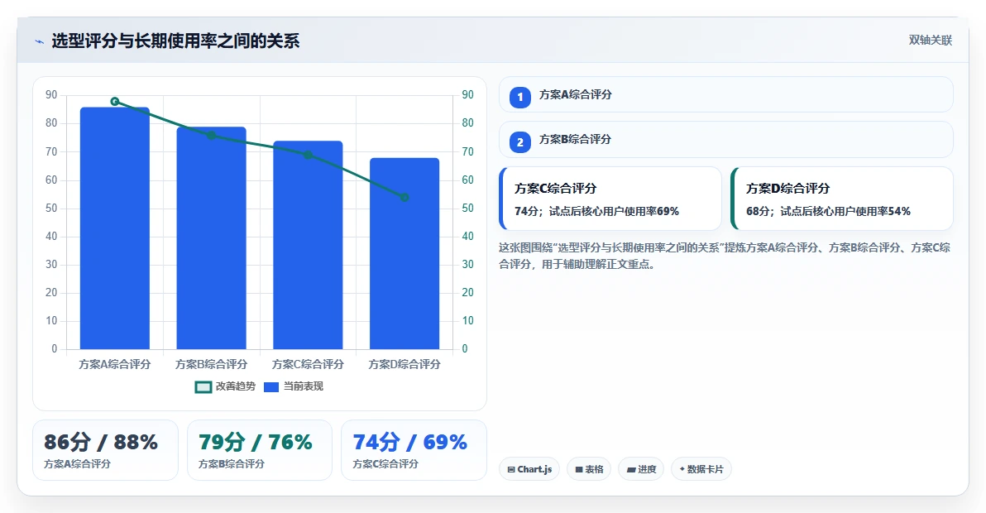Screen dimensions: 986x513
Task: Click the trend line point on bar D
Action: 404,198
